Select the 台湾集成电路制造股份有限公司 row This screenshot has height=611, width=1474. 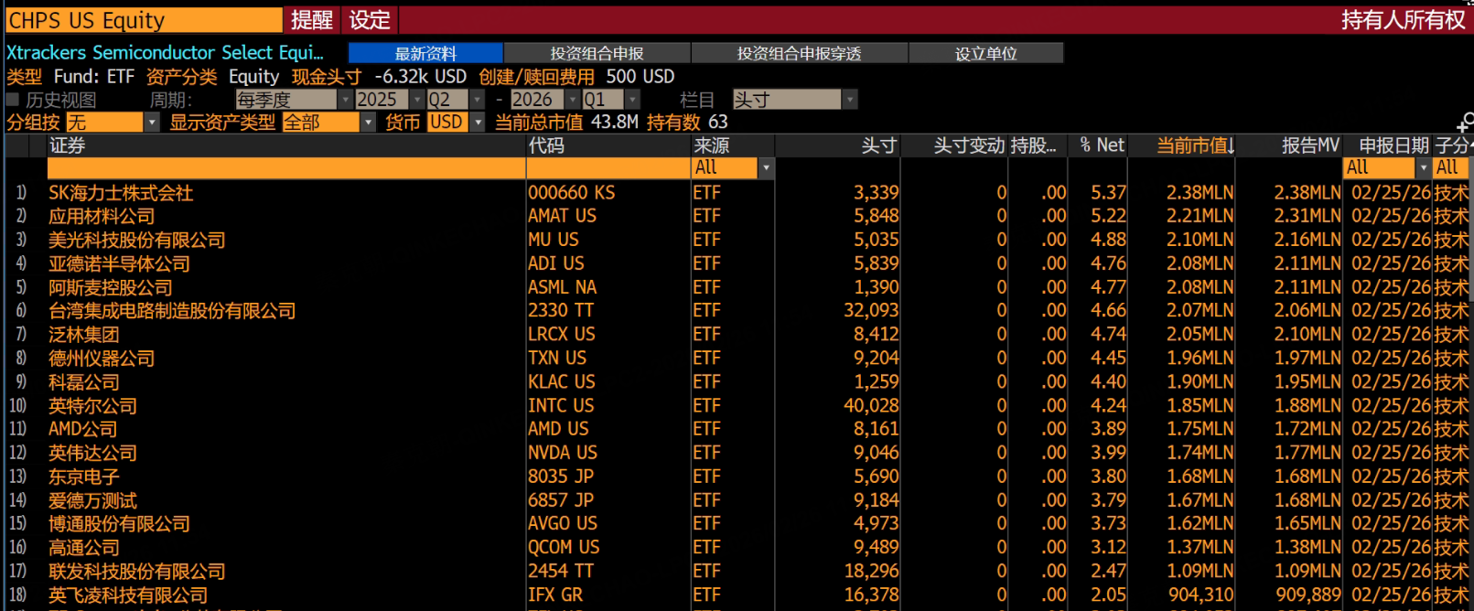pos(737,311)
